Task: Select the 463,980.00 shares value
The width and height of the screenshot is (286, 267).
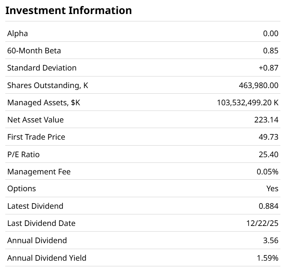Action: (259, 85)
